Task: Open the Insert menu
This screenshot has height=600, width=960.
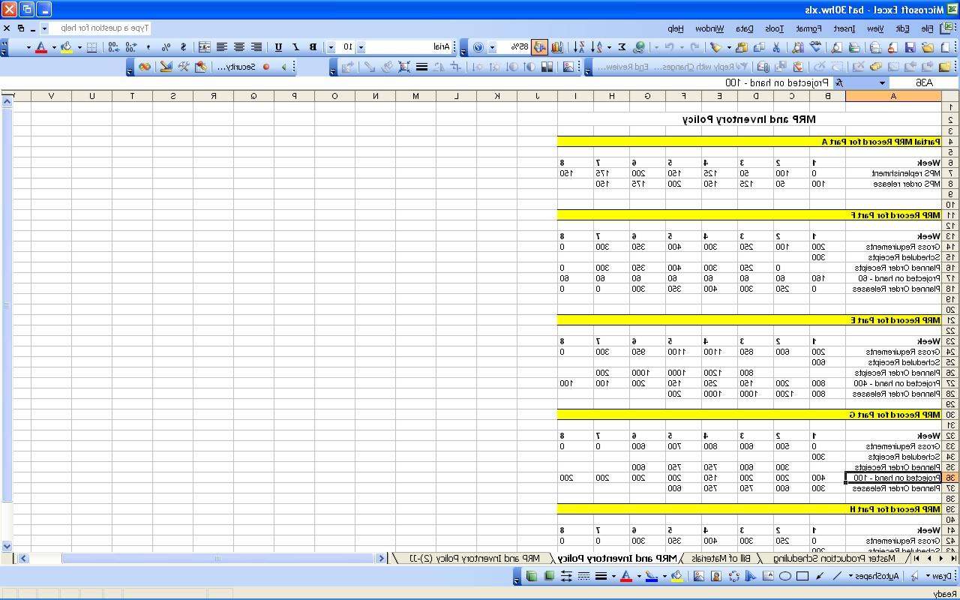Action: pyautogui.click(x=844, y=28)
